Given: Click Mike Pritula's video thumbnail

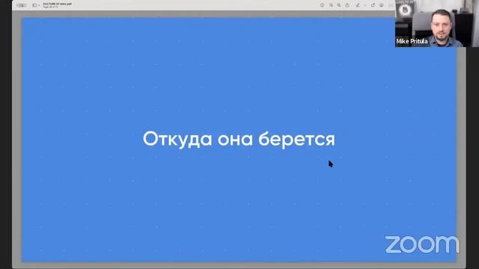Looking at the screenshot, I should coord(436,23).
